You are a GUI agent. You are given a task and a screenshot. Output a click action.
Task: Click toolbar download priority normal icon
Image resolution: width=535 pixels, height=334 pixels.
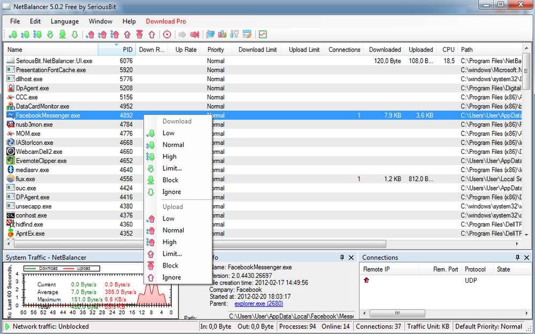coord(25,34)
